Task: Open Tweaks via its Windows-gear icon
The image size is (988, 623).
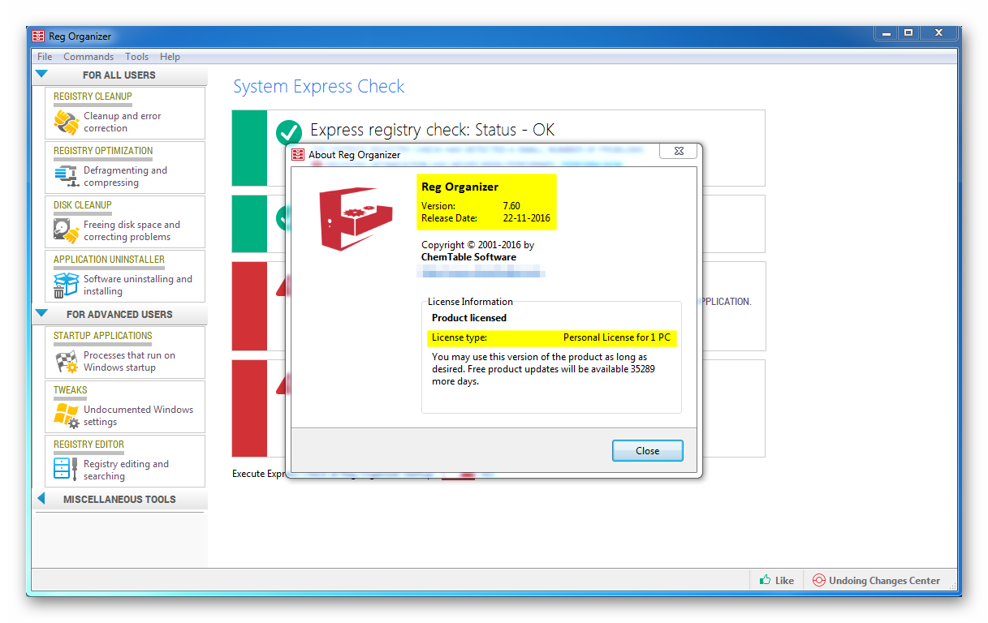Action: click(x=66, y=415)
